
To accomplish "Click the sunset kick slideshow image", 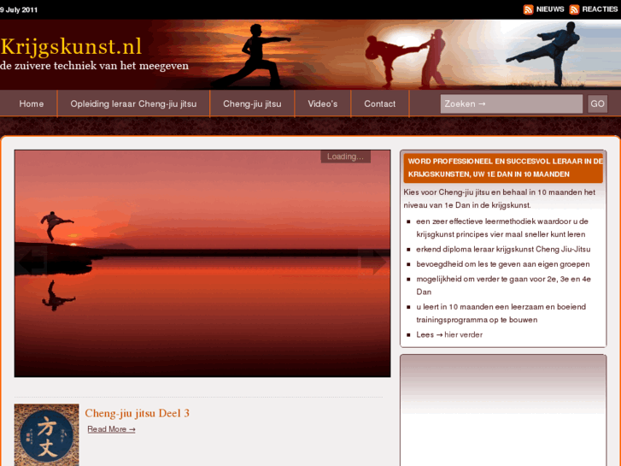I will click(202, 263).
